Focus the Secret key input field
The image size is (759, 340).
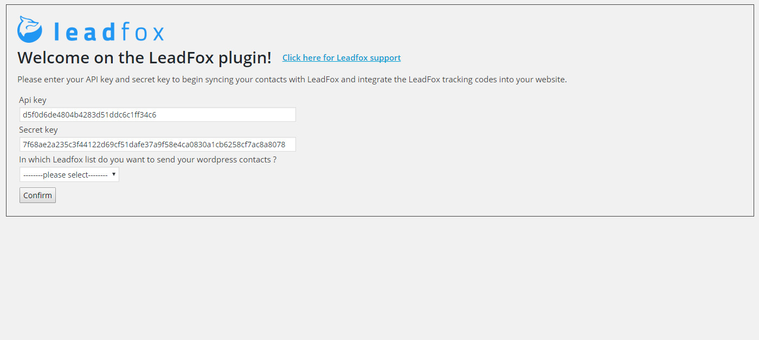[x=158, y=144]
